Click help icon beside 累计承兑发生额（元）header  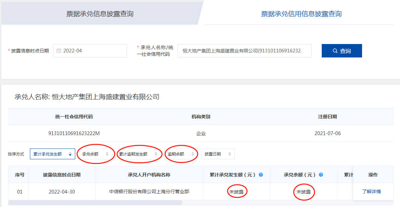(261, 175)
